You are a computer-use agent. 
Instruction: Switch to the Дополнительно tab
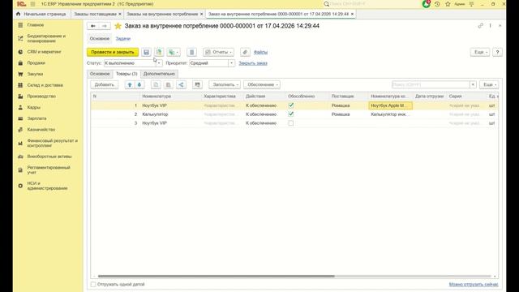coord(159,74)
